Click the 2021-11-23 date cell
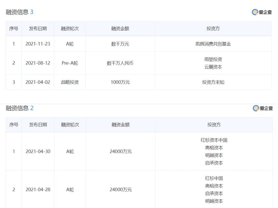Screen dimensions: 278x208 point(38,44)
